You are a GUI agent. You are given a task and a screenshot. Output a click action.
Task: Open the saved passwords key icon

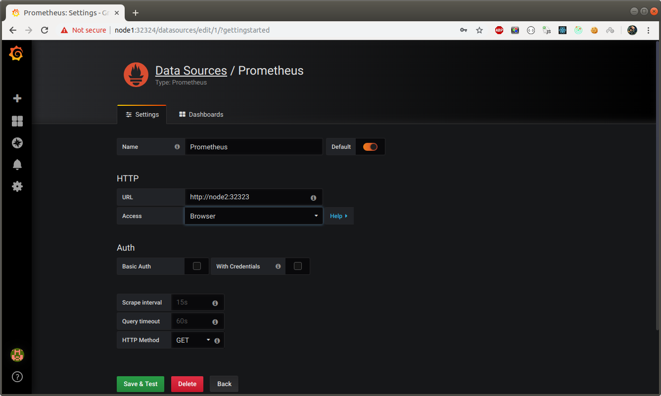pyautogui.click(x=464, y=30)
